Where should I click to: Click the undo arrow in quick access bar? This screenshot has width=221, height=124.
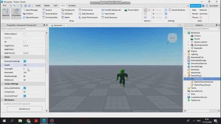point(15,6)
